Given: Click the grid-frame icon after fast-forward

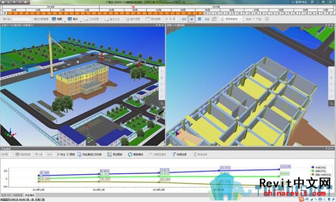Looking at the screenshot, I should (214, 19).
